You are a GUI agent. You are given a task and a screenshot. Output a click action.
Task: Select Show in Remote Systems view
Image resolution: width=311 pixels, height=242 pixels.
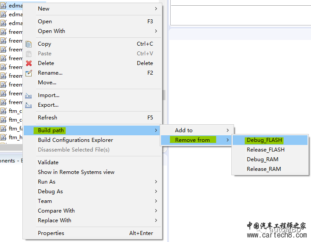pyautogui.click(x=93, y=172)
